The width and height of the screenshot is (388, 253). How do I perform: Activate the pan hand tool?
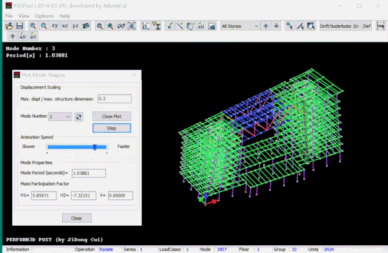132,26
